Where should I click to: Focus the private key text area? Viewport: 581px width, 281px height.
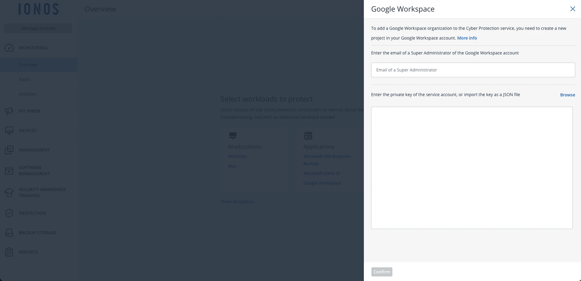pyautogui.click(x=472, y=168)
